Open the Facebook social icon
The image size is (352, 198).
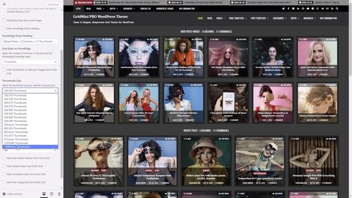(x=288, y=9)
